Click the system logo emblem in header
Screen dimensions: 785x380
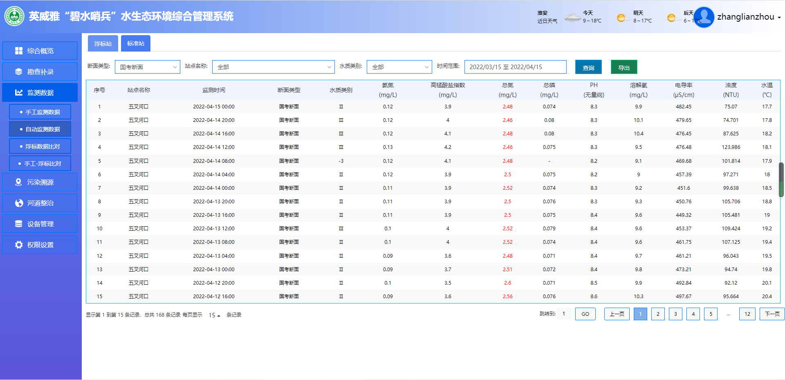click(x=14, y=16)
